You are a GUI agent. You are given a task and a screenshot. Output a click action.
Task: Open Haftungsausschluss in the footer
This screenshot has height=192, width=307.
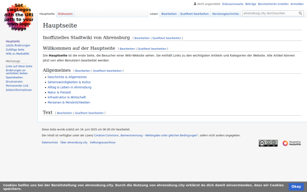(x=103, y=142)
